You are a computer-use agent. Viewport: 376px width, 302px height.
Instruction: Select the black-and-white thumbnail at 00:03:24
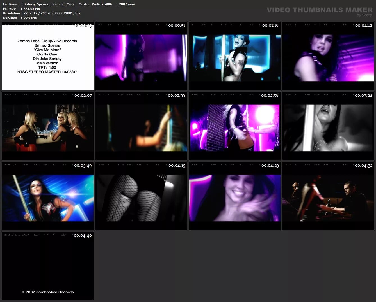coord(328,126)
